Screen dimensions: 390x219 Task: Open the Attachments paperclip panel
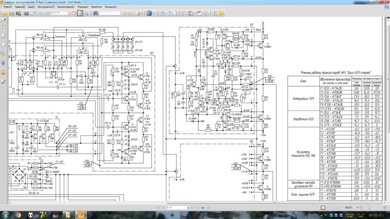[3, 63]
